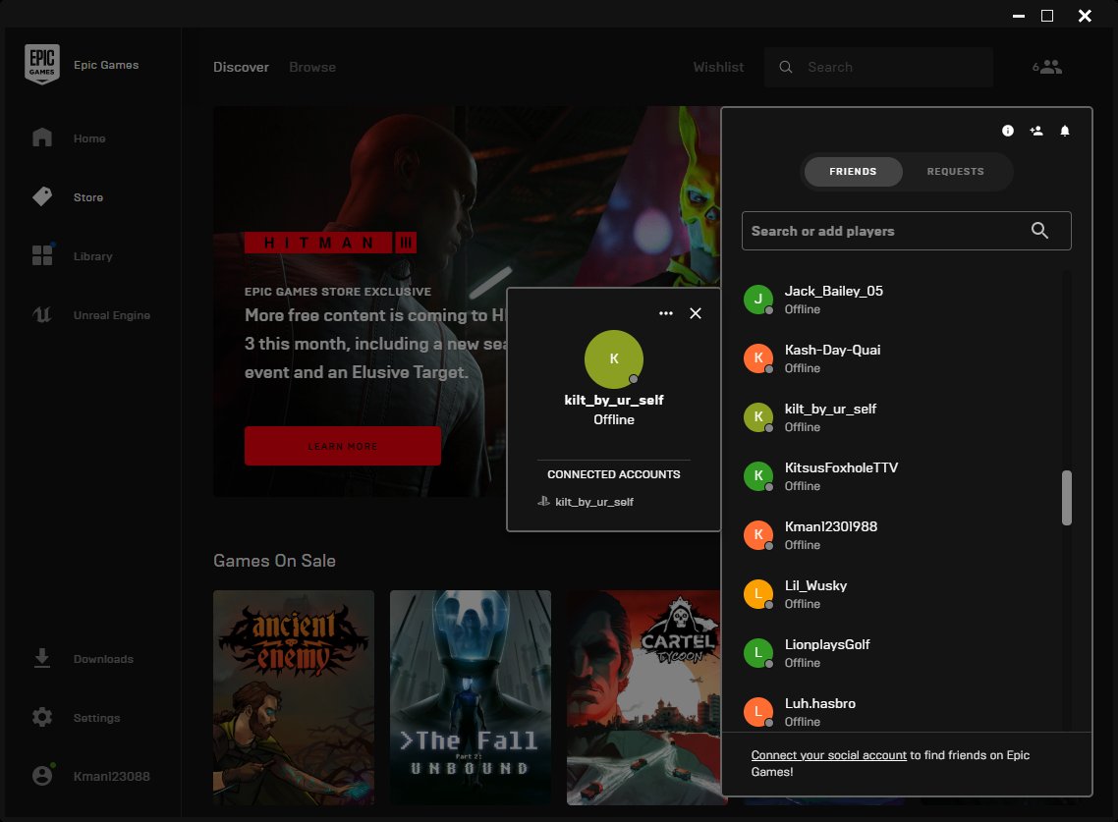Click the Games On Sale heading
1118x822 pixels.
[x=274, y=561]
